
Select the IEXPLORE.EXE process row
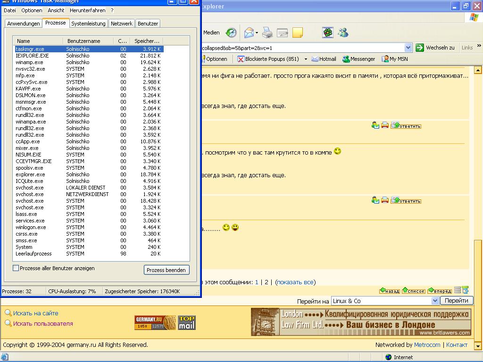[89, 56]
